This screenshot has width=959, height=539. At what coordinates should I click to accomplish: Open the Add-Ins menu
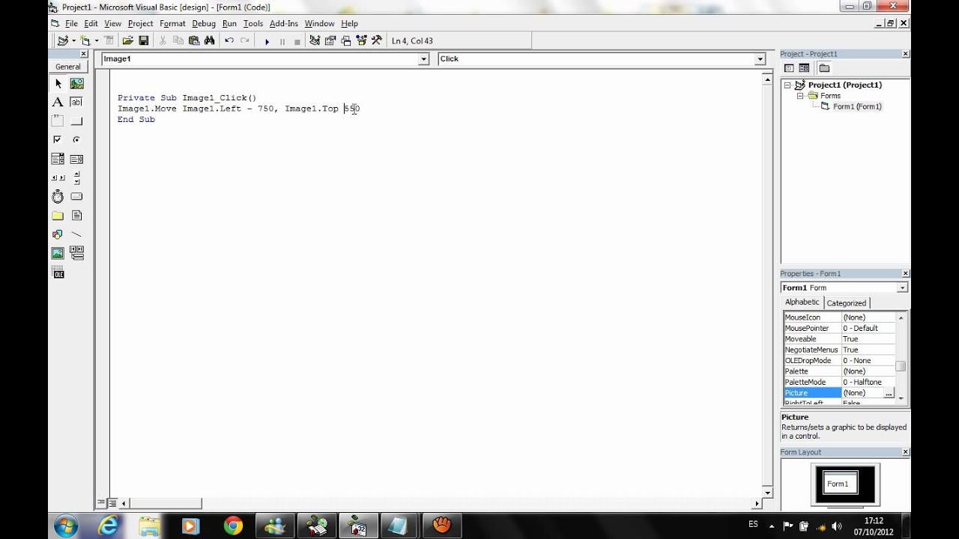(x=284, y=23)
